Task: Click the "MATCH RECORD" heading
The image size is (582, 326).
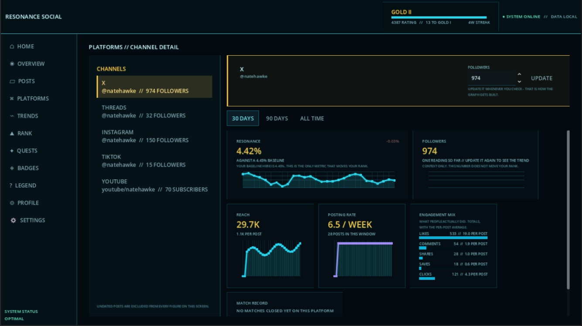Action: click(x=252, y=303)
